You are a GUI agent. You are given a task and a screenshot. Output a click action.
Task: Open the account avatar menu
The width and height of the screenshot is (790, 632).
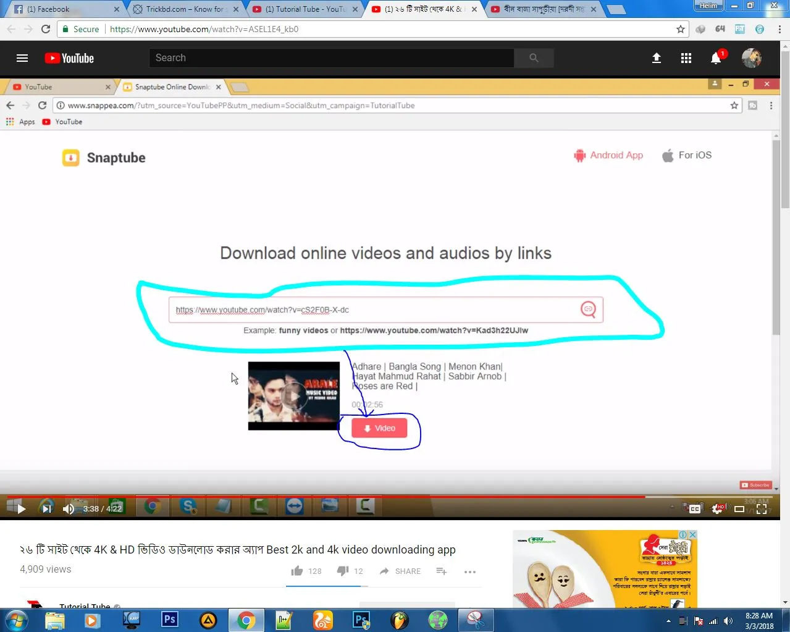(x=752, y=58)
